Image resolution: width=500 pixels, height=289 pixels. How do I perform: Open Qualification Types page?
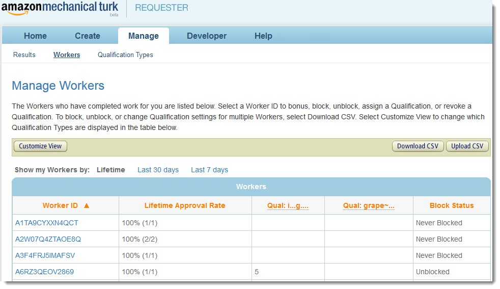pos(125,55)
